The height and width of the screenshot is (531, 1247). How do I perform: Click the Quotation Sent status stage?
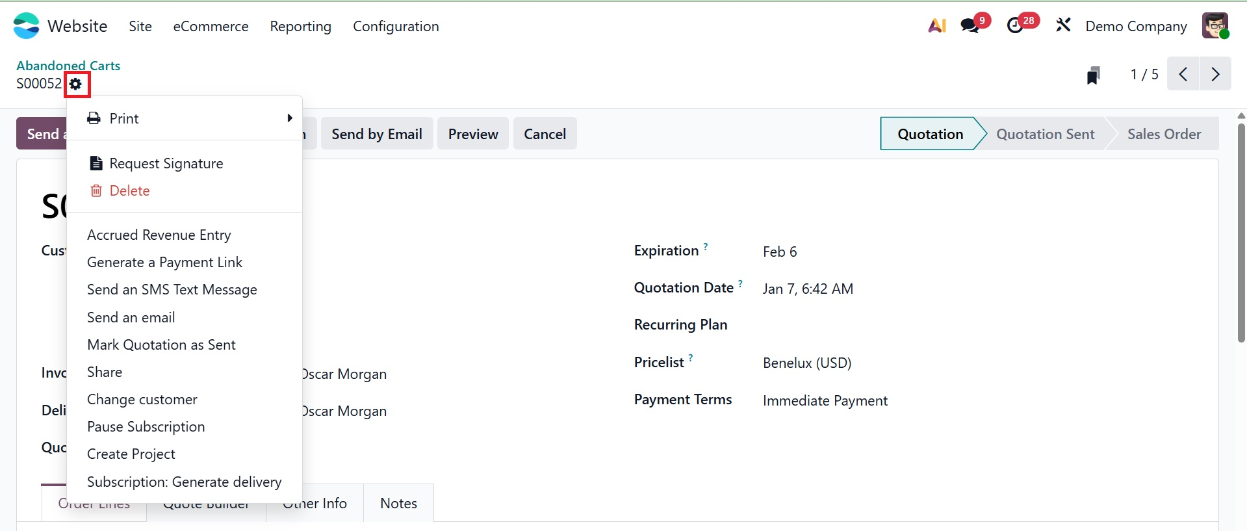[1045, 134]
